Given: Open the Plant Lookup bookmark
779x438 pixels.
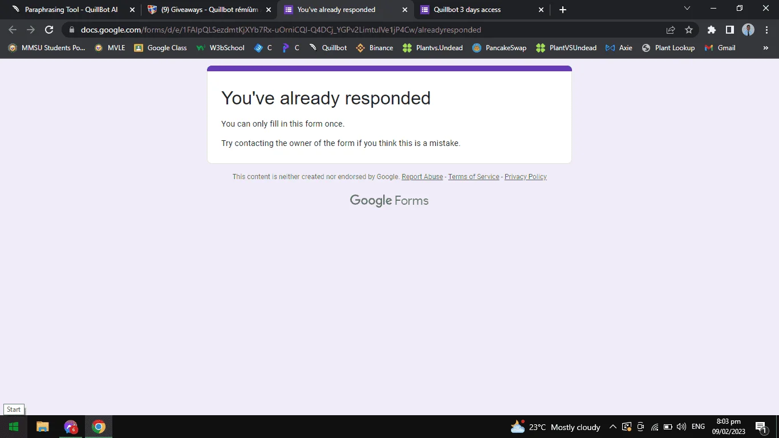Looking at the screenshot, I should [x=668, y=48].
